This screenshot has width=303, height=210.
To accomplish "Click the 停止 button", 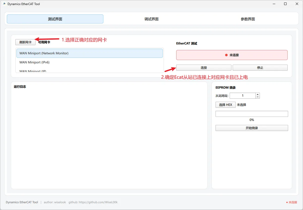I will click(260, 68).
